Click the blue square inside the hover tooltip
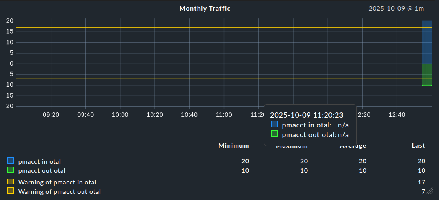Viewport: 439px width, 200px height. [x=274, y=124]
